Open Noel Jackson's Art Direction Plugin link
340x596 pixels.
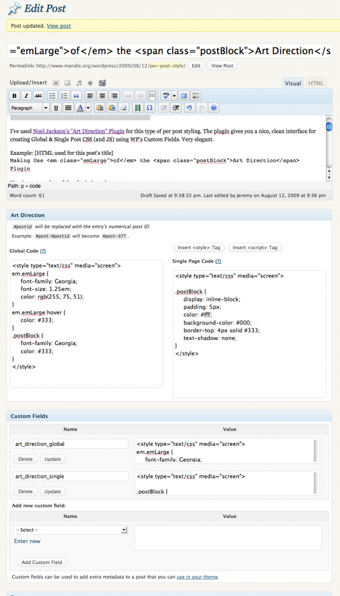pyautogui.click(x=79, y=132)
